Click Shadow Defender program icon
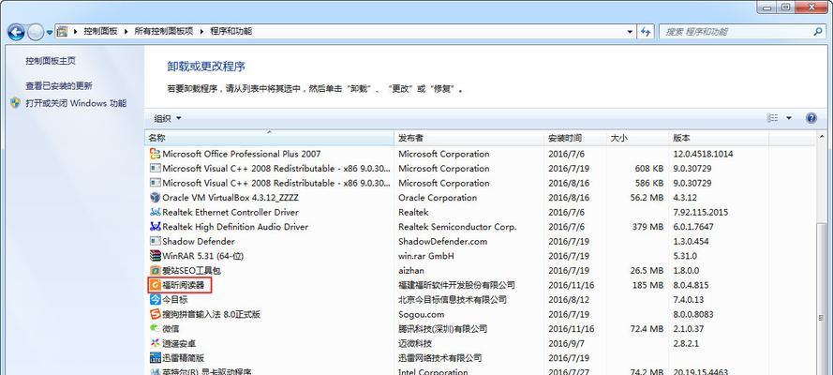 coord(156,241)
